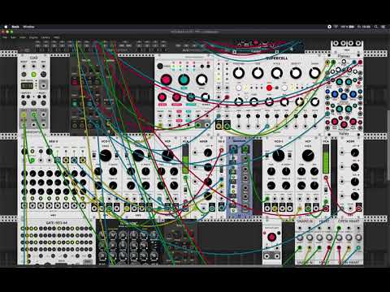Click the large blue center knob on Plateau
The width and height of the screenshot is (390, 292).
(344, 97)
